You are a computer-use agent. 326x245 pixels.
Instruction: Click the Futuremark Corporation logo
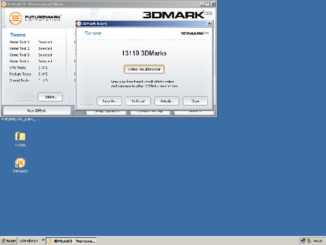(x=35, y=18)
